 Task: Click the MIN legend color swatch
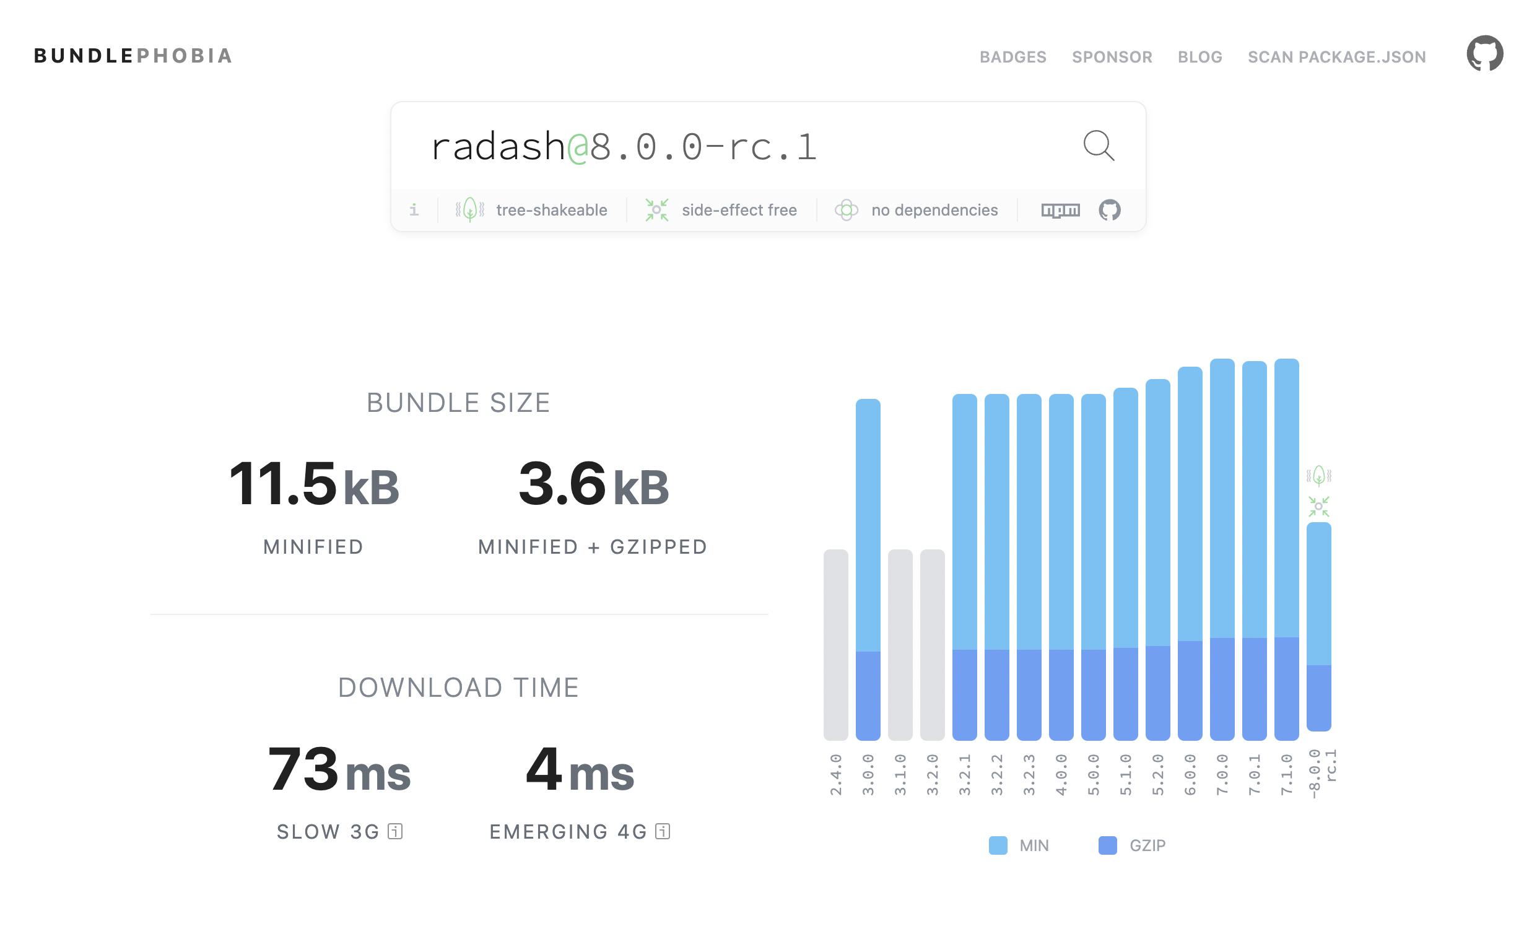tap(998, 845)
